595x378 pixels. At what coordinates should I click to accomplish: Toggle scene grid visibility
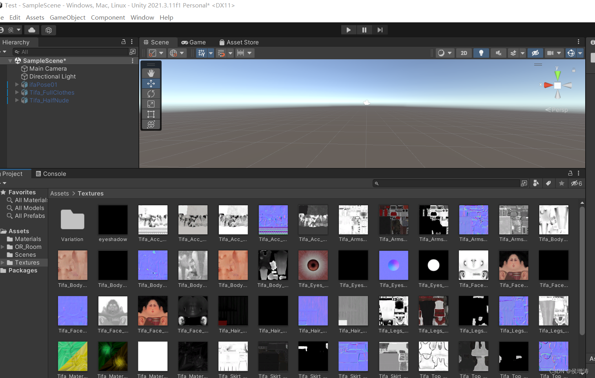tap(202, 53)
